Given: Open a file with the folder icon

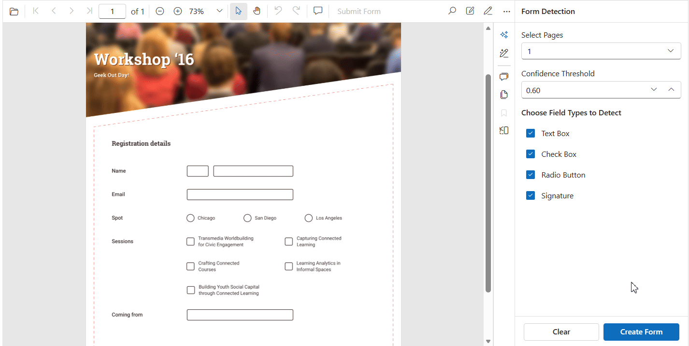Looking at the screenshot, I should (x=14, y=11).
